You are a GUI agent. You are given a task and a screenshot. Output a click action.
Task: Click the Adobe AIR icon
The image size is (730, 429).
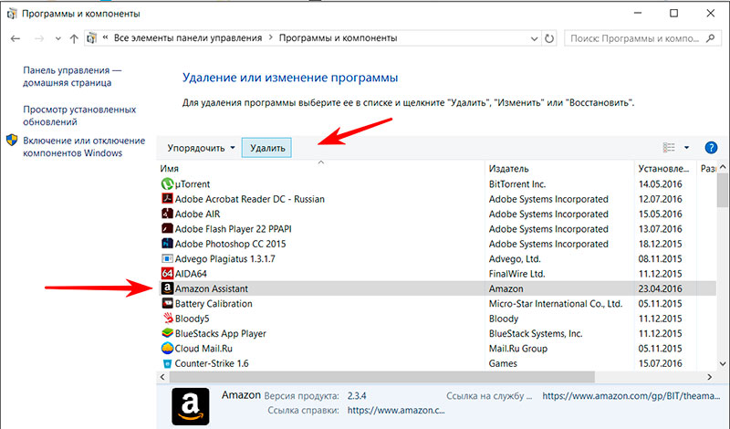(x=167, y=214)
